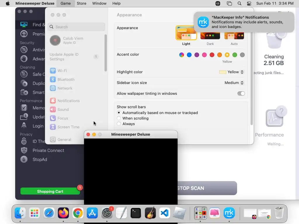Viewport: 299px width, 224px height.
Task: Open Memory Cleaner in MacKeeper sidebar
Action: [32, 108]
